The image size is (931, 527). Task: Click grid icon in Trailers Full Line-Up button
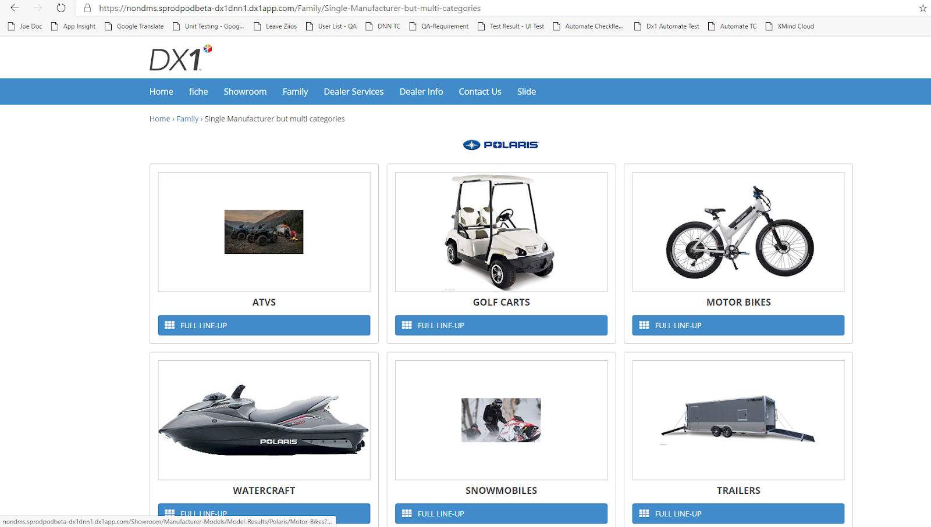644,514
